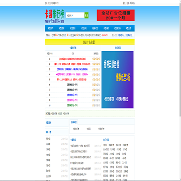Image resolution: width=181 pixels, height=181 pixels.
Task: Select the blue heading tab above ranking table
Action: pyautogui.click(x=73, y=48)
